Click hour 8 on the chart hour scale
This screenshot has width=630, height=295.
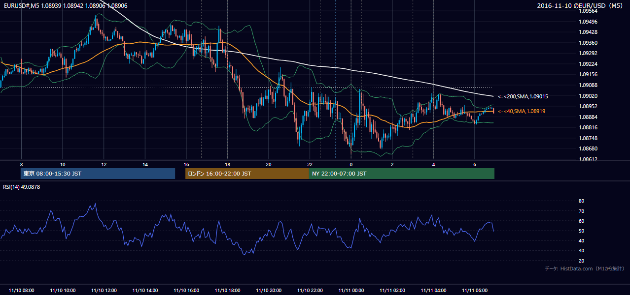tap(21, 164)
